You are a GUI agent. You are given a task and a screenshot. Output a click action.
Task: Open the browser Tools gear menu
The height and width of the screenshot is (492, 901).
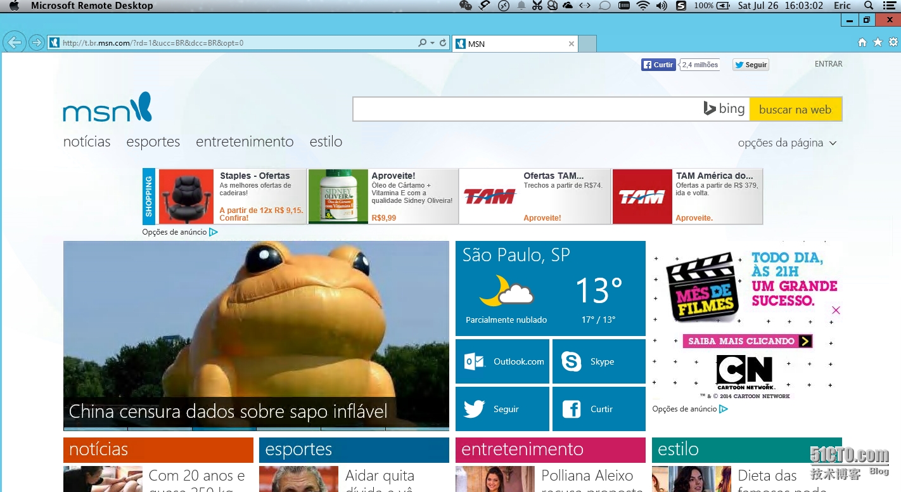click(893, 42)
